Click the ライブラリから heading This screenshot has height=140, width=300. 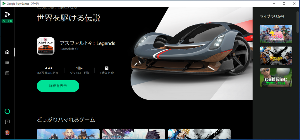click(272, 16)
